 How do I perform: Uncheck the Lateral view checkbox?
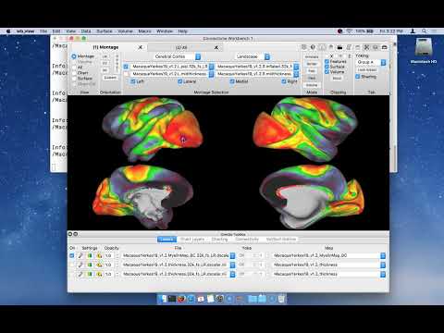click(x=180, y=81)
